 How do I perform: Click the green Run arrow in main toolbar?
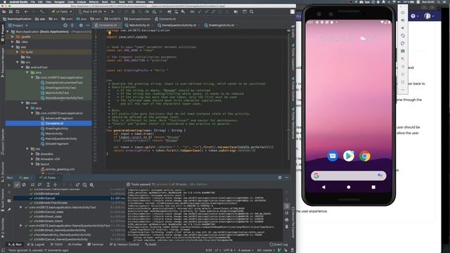(x=112, y=12)
